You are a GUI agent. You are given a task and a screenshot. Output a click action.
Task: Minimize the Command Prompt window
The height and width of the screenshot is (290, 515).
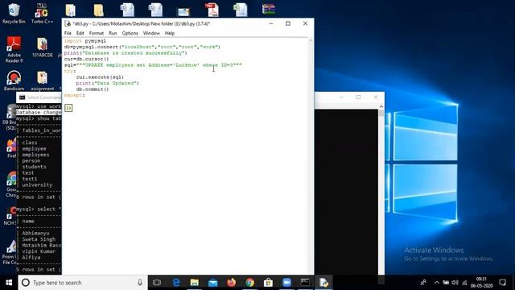click(341, 97)
